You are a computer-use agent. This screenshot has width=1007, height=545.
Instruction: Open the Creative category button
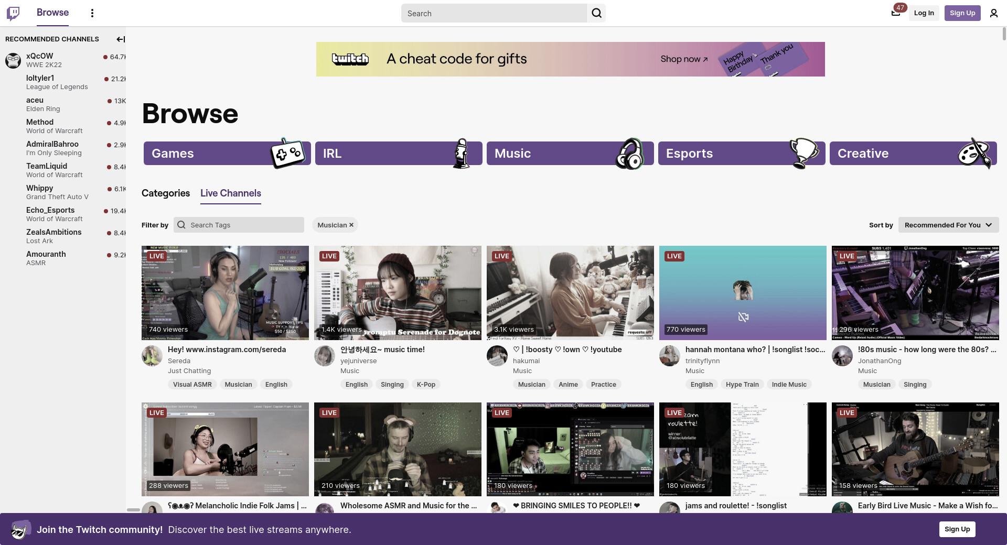pyautogui.click(x=913, y=153)
